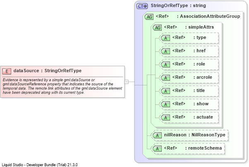
Task: Select the 'nilReason : NilReasonType' label
Action: click(x=195, y=135)
